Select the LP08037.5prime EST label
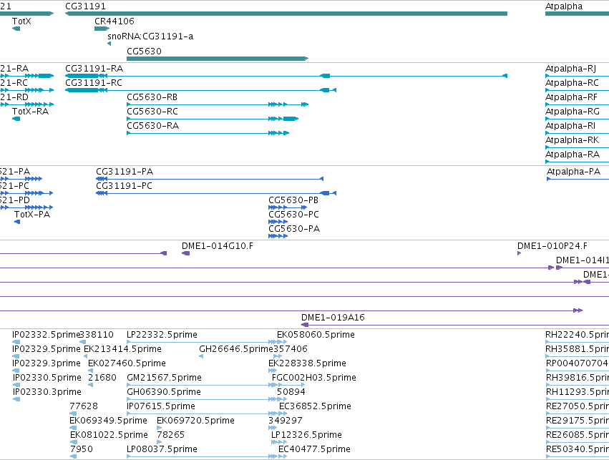This screenshot has width=609, height=460. coord(162,449)
